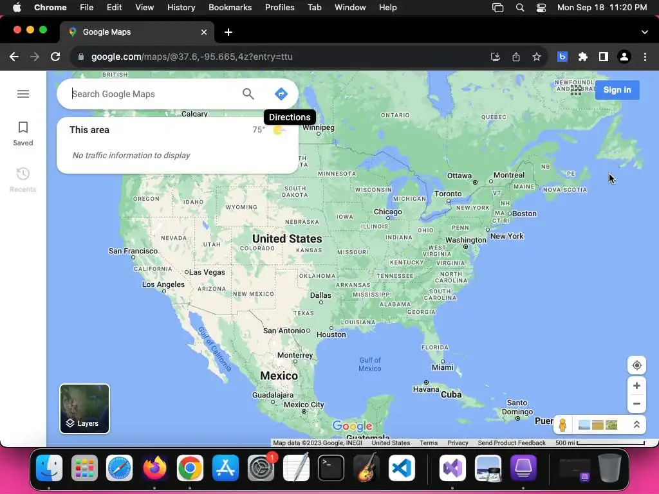Open the Layers satellite thumbnail

[x=84, y=408]
